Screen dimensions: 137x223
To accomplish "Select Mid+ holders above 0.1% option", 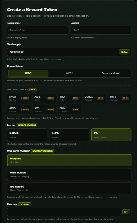I will coord(69,174).
